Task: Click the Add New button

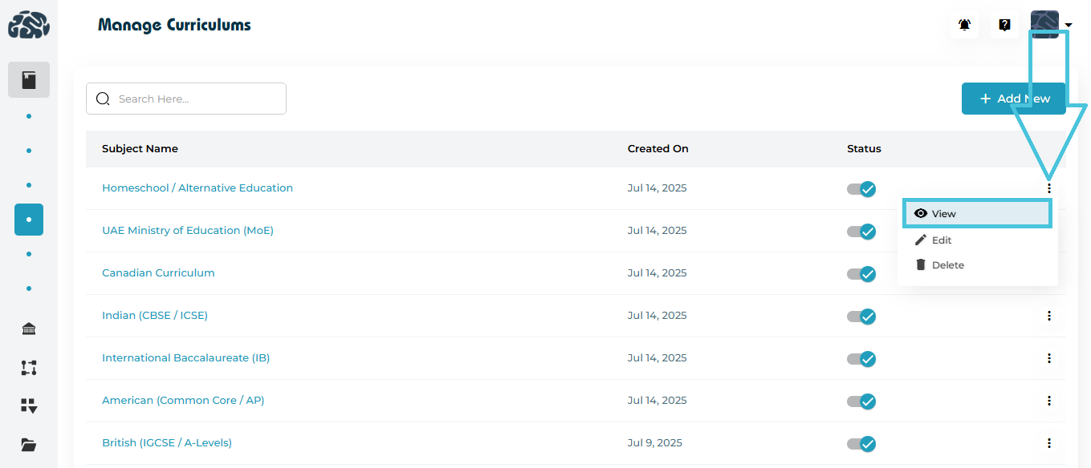Action: [1013, 99]
